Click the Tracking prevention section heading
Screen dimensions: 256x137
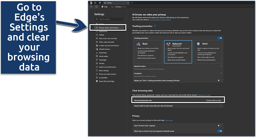[142, 26]
